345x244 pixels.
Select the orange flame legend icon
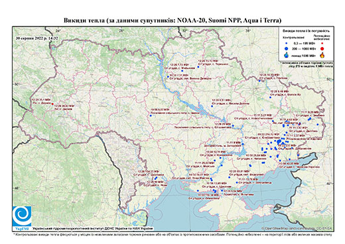pyautogui.click(x=322, y=55)
